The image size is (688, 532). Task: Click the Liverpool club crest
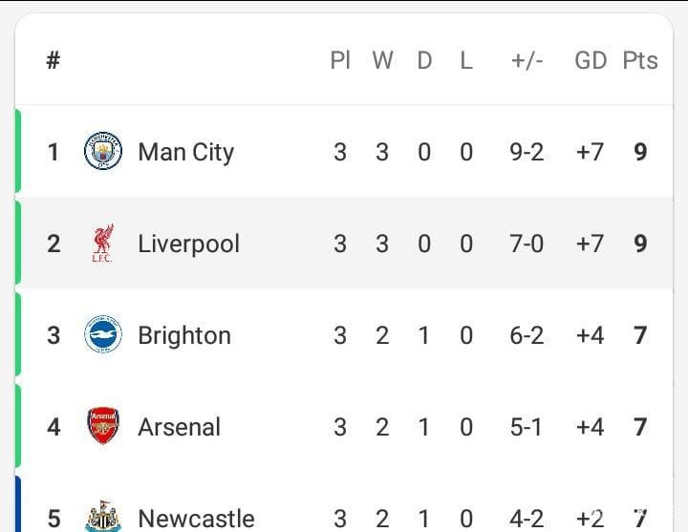pyautogui.click(x=103, y=243)
